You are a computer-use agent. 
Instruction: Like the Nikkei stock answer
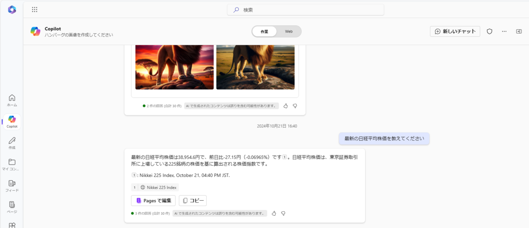(274, 213)
